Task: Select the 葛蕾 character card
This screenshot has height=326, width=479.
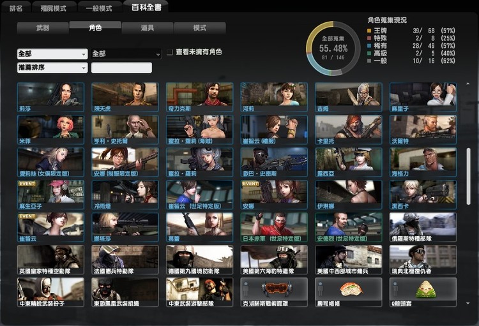Action: click(x=199, y=227)
